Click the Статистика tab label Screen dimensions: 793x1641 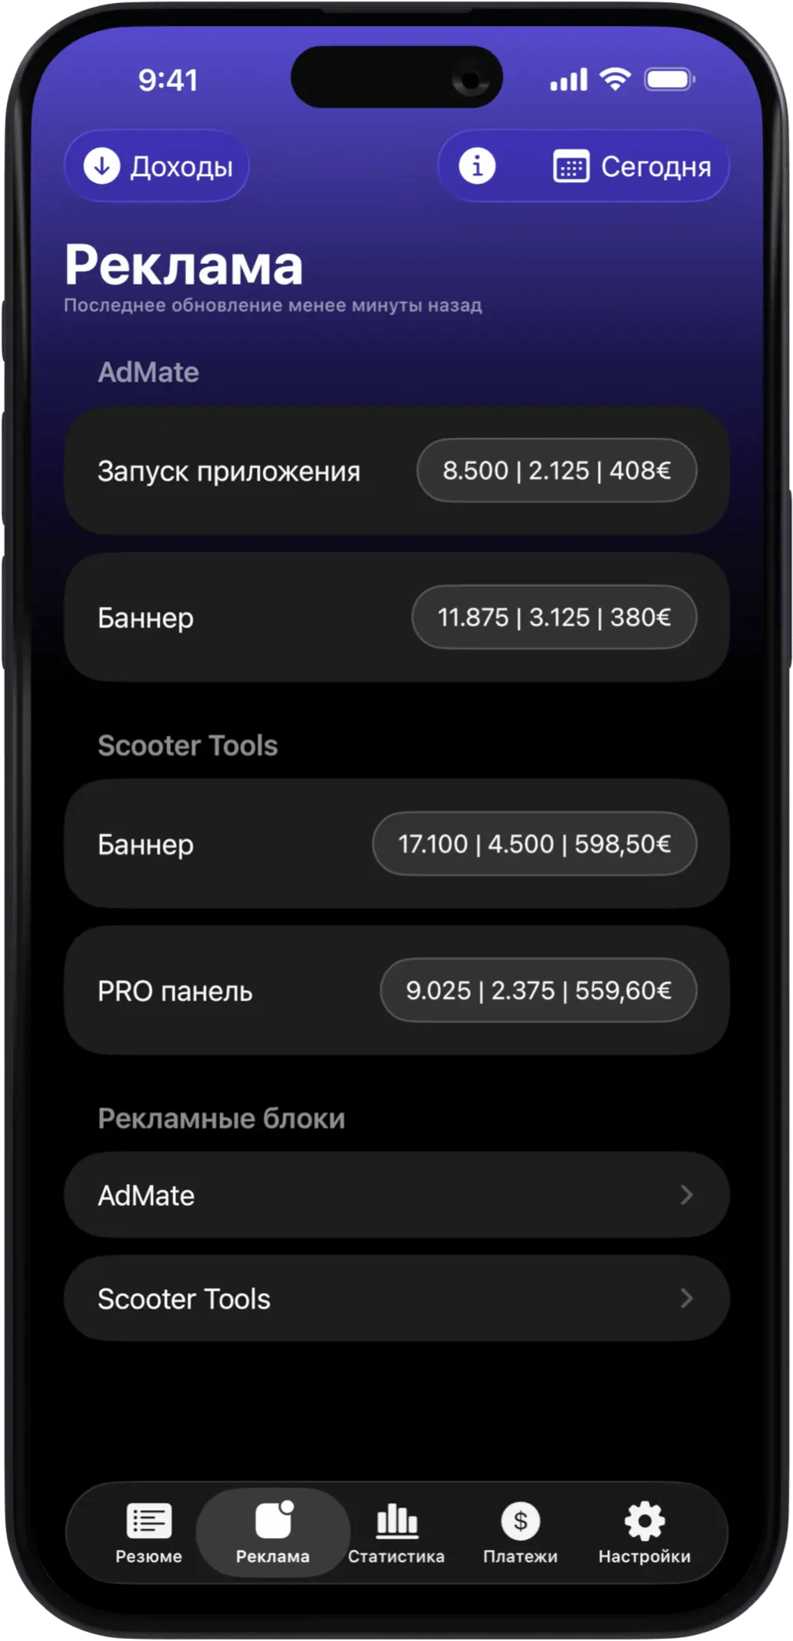point(396,1556)
